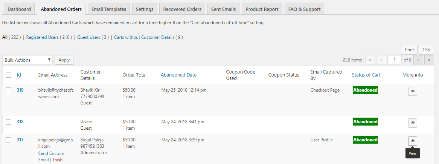Click the Abandoned status badge of order 318
The height and width of the screenshot is (164, 439).
365,122
